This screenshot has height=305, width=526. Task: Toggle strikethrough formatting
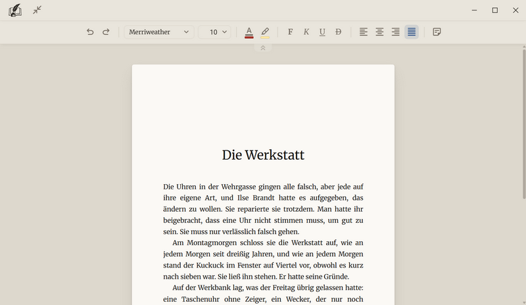pos(339,32)
